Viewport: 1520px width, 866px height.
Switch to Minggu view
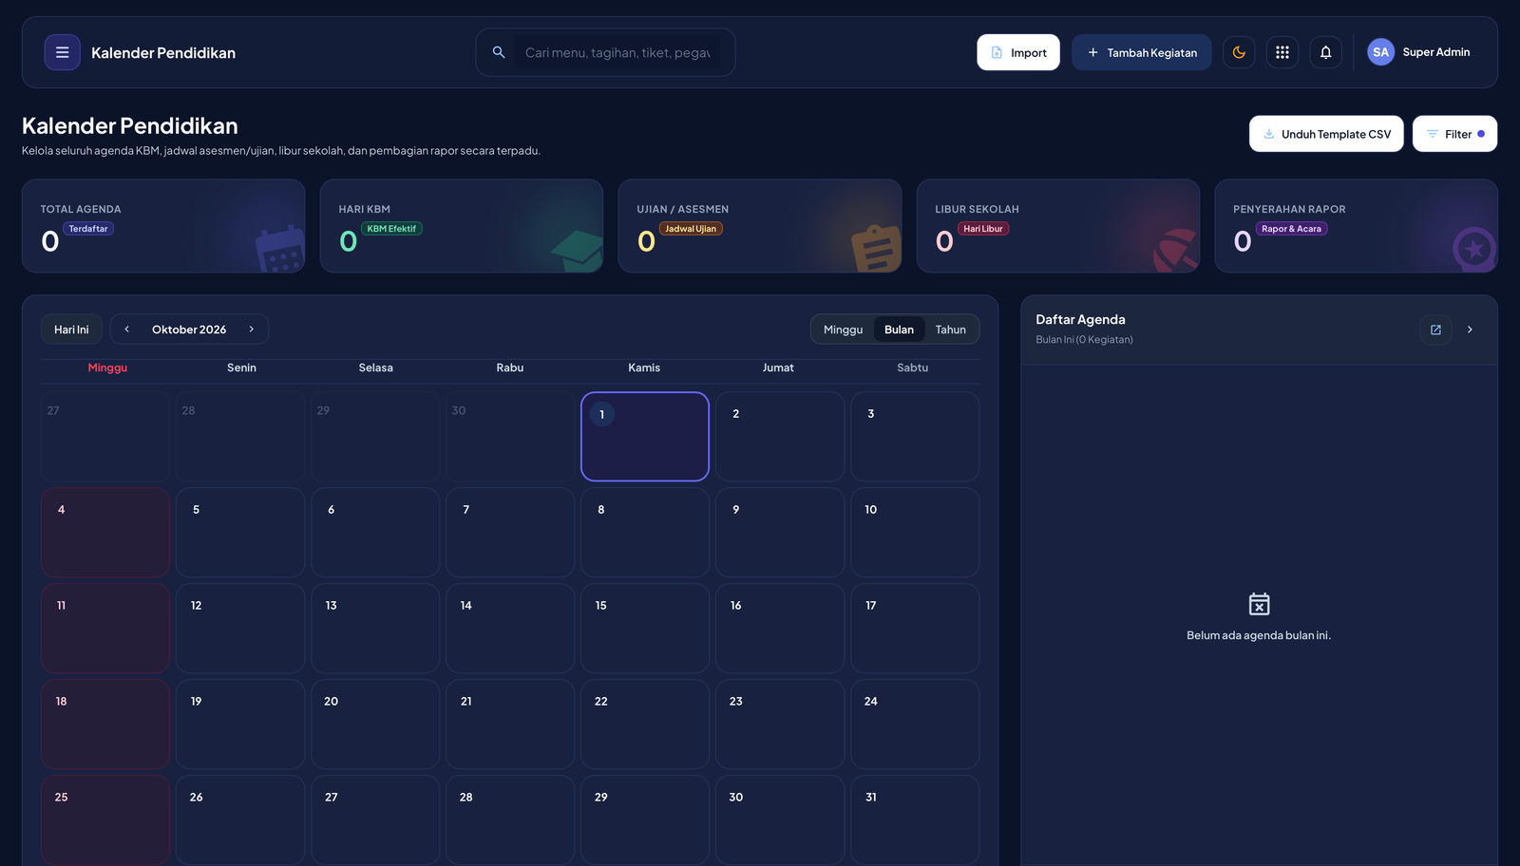[843, 329]
